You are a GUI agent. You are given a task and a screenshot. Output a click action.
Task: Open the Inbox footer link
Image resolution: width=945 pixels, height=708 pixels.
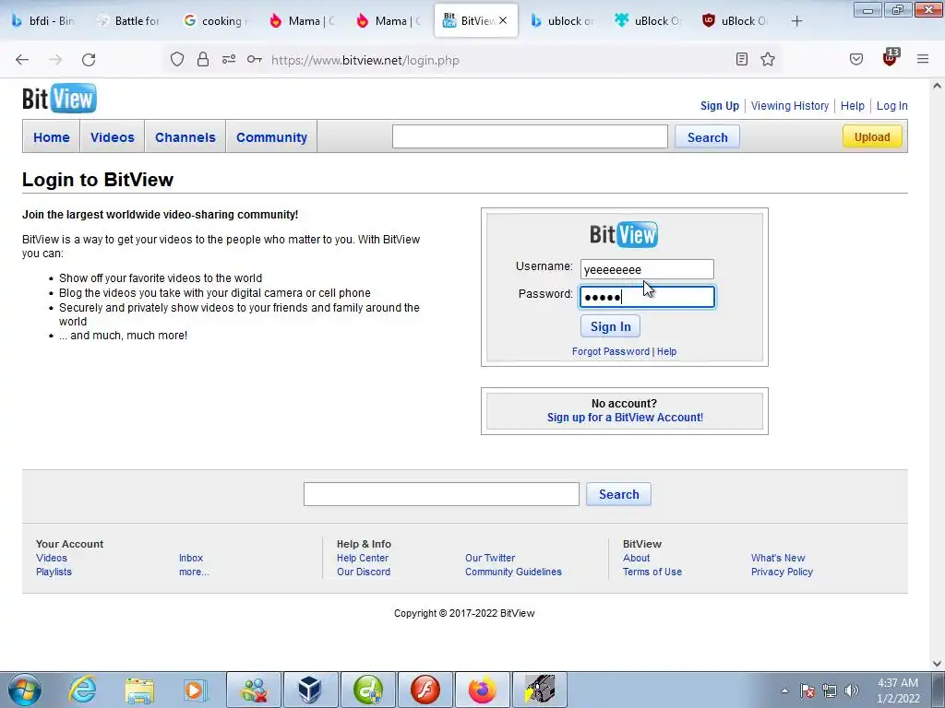pyautogui.click(x=191, y=558)
